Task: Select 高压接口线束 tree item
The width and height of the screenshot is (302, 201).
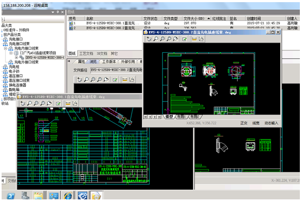Action: point(19,81)
